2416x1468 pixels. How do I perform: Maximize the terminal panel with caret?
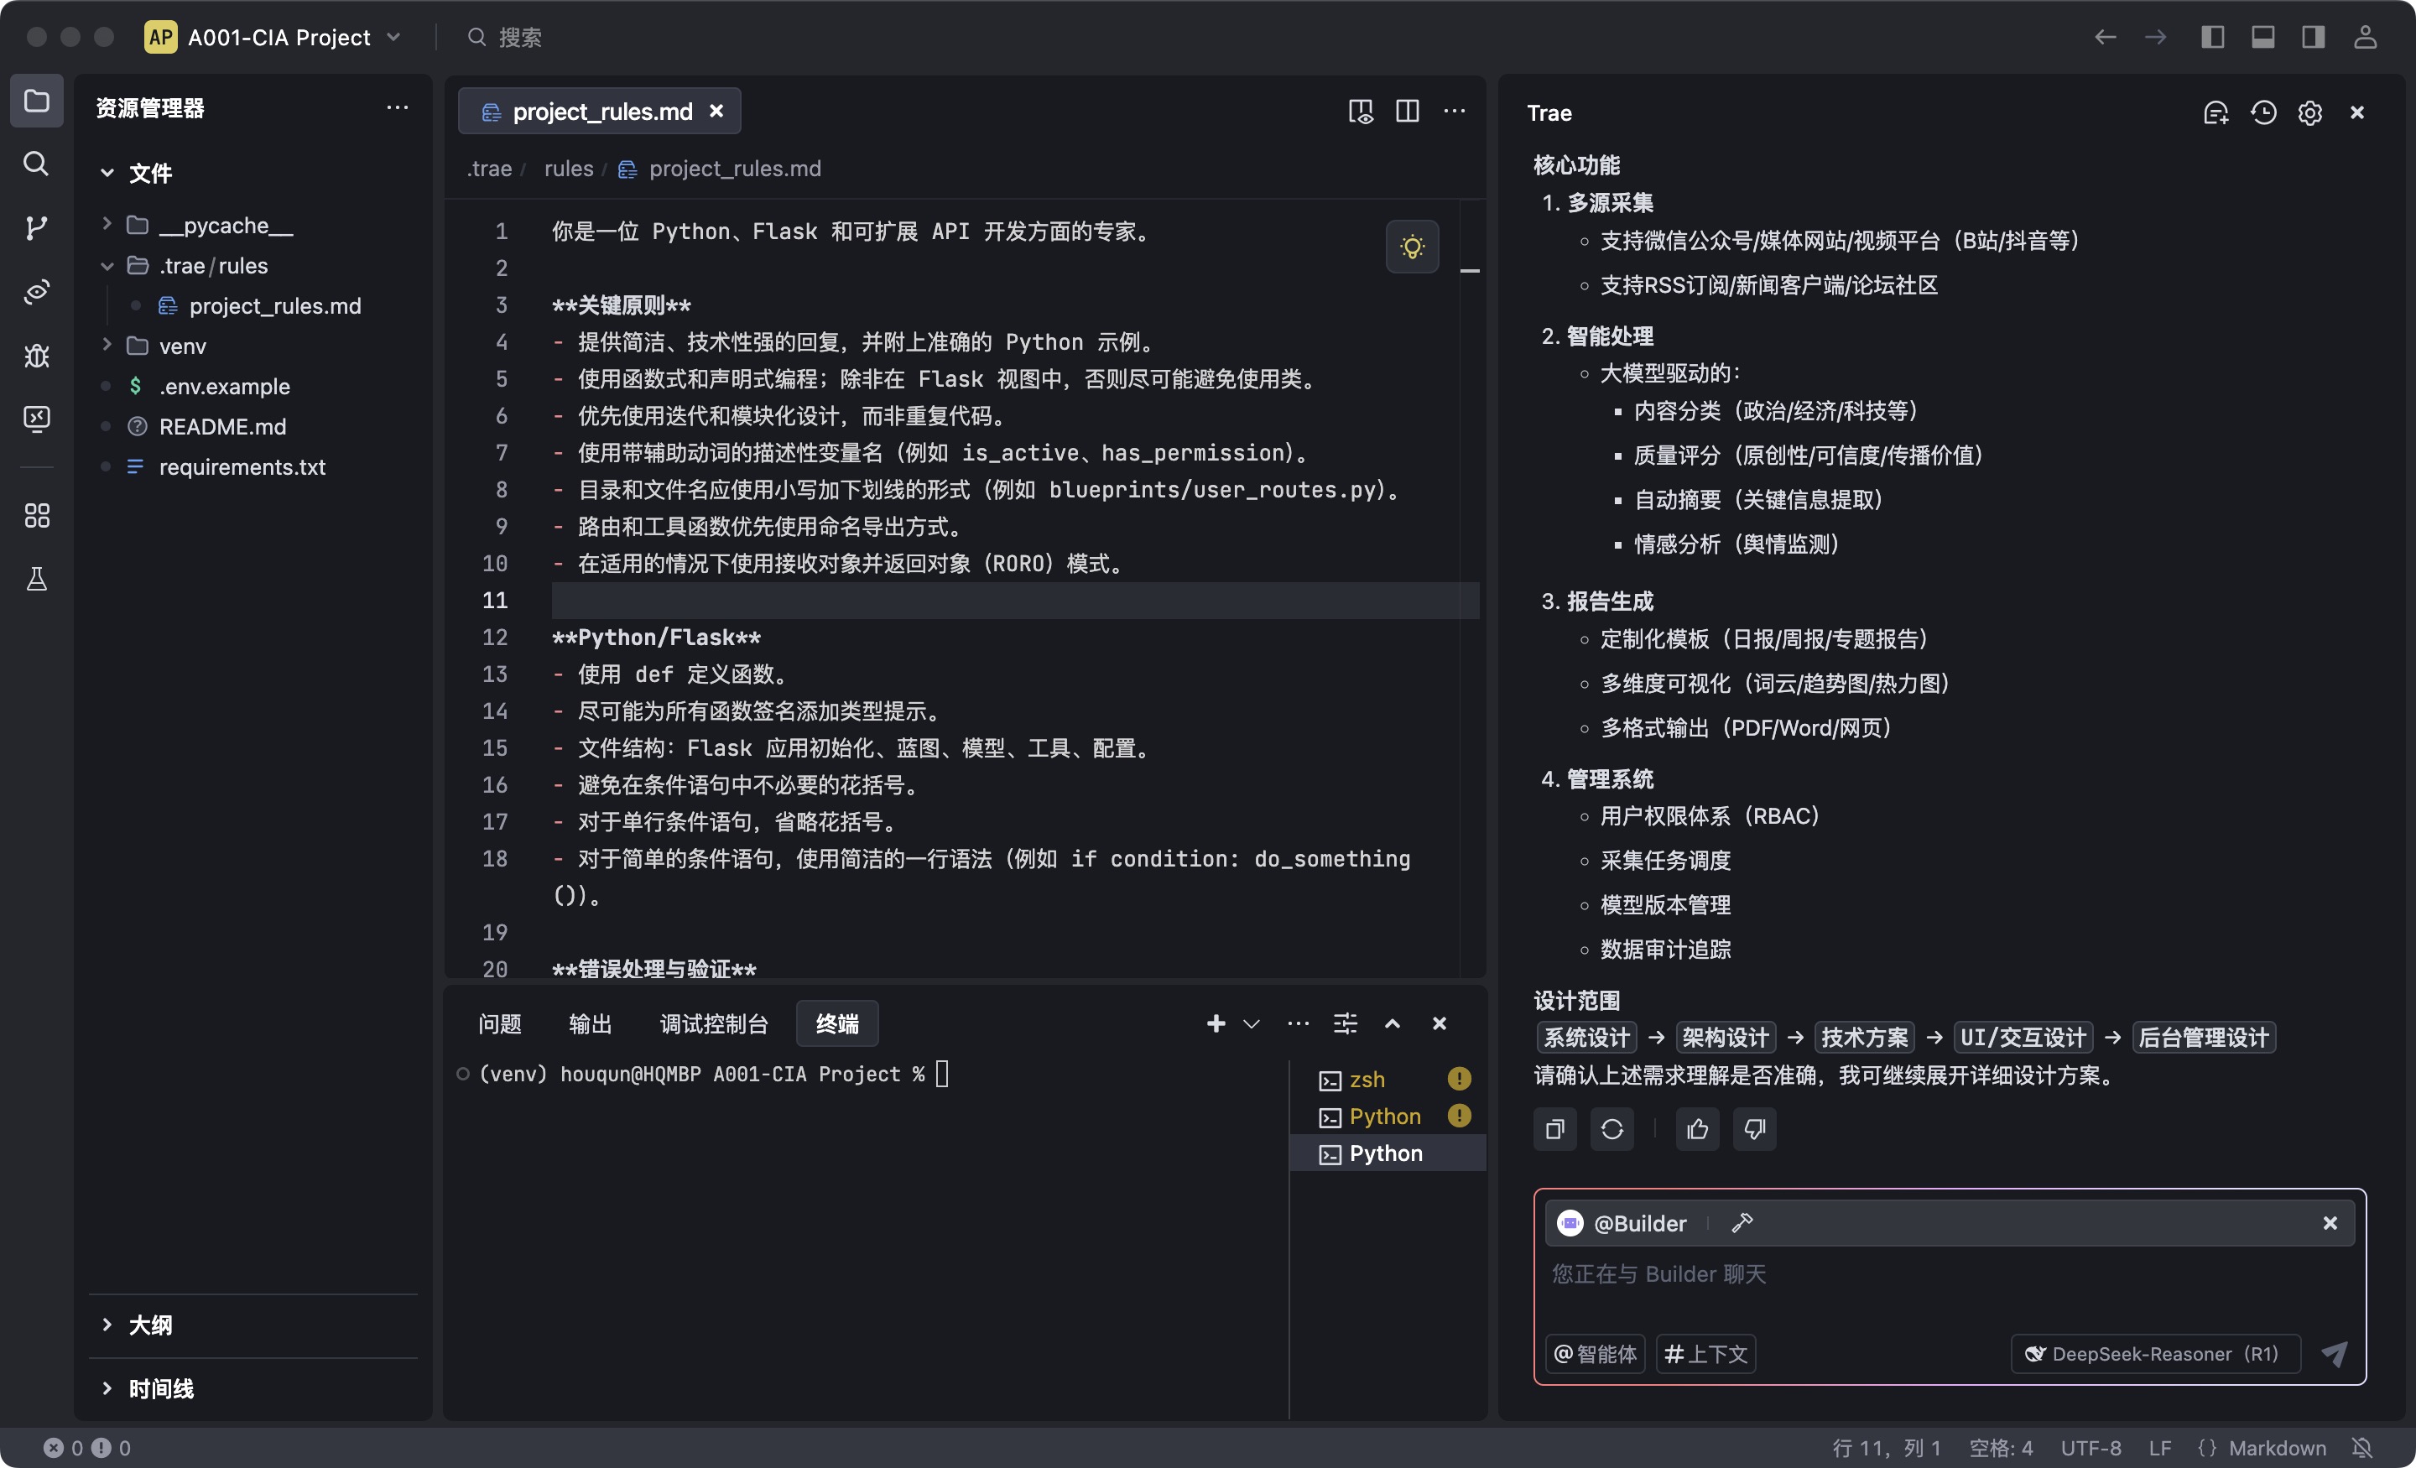click(1393, 1023)
